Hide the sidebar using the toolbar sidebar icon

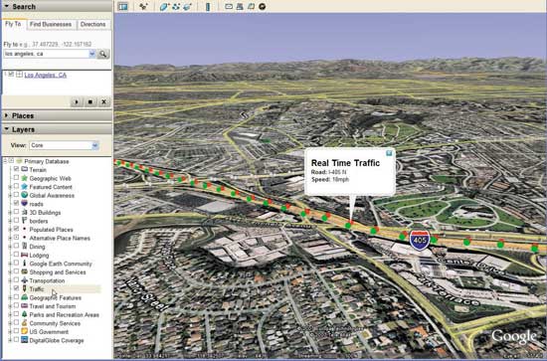click(x=122, y=6)
